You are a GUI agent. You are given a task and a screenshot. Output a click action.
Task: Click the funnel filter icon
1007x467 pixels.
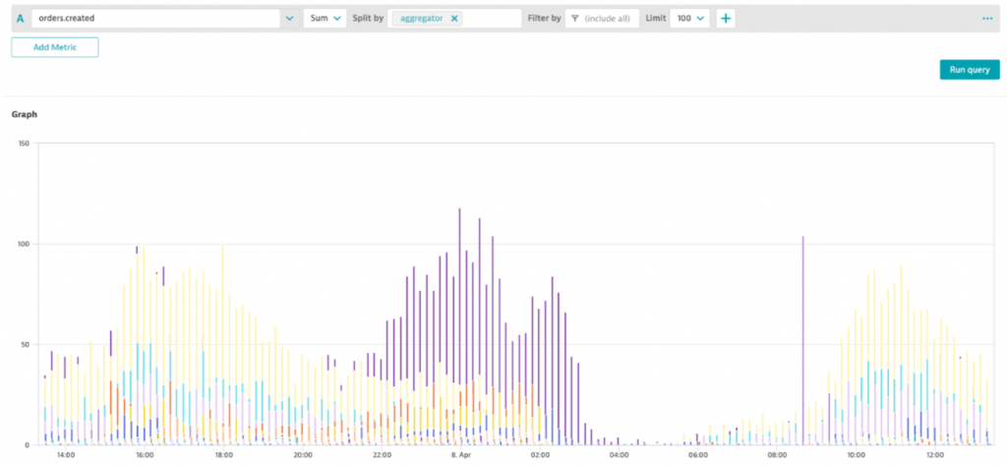pyautogui.click(x=573, y=19)
